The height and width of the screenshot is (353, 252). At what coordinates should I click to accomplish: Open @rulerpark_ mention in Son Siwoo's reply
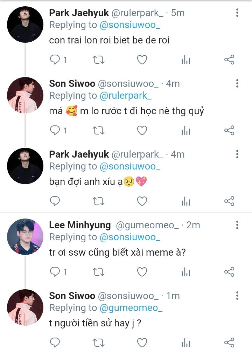pyautogui.click(x=126, y=96)
